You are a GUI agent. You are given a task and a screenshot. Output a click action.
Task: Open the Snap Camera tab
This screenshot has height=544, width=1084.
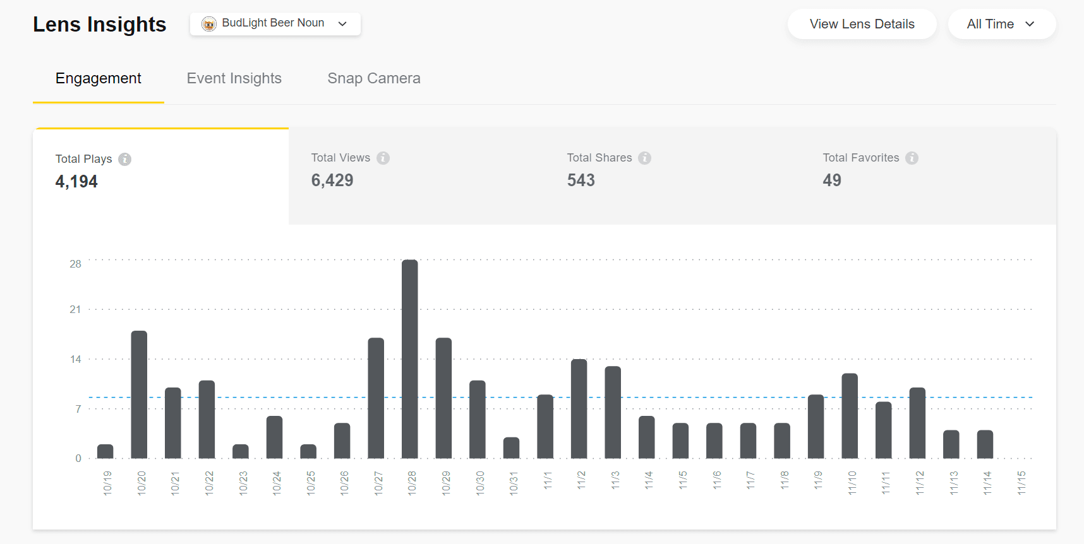click(373, 78)
